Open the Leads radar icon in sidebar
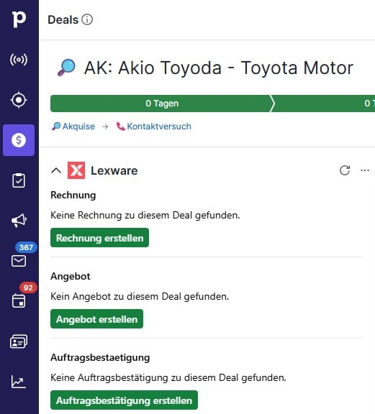The image size is (375, 414). click(19, 60)
